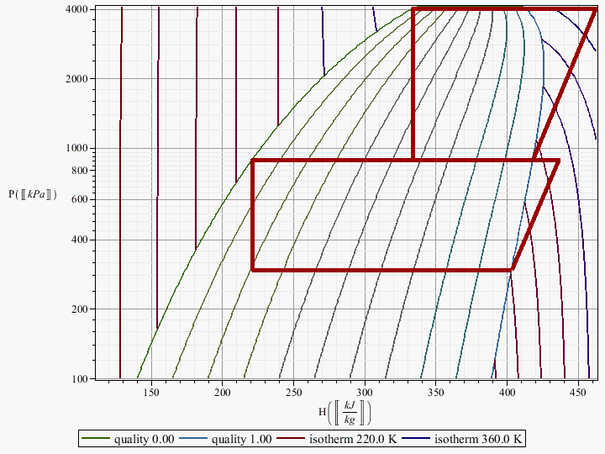Click the lower-left corner of the red cycle
This screenshot has height=454, width=605.
[x=253, y=270]
